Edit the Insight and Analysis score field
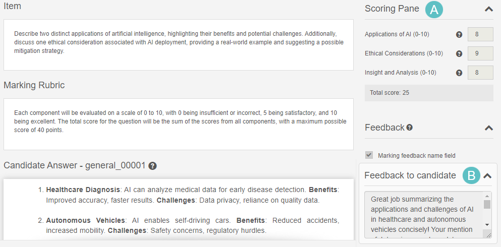 tap(480, 73)
